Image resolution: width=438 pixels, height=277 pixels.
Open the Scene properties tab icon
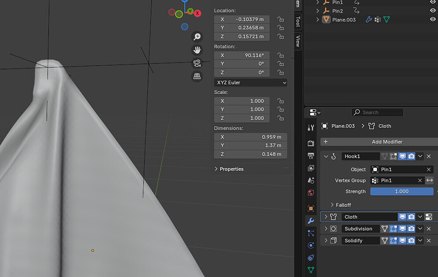pos(311,180)
